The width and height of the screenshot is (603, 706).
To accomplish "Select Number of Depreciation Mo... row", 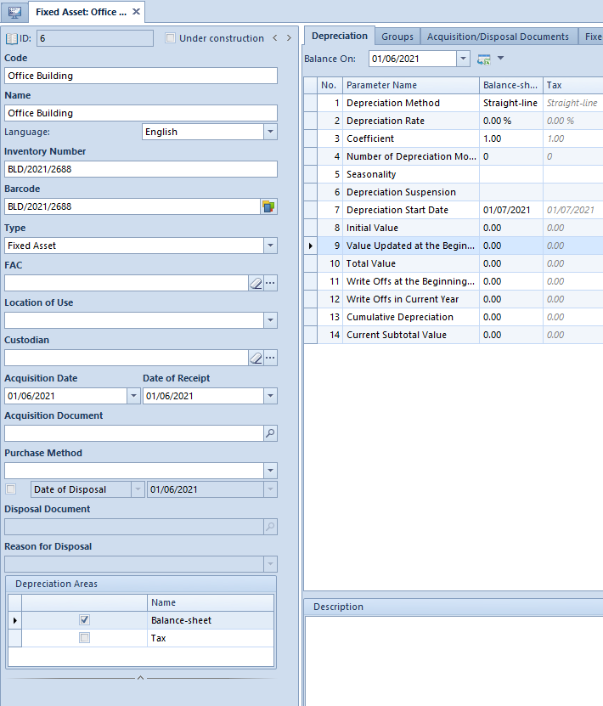I will coord(454,156).
